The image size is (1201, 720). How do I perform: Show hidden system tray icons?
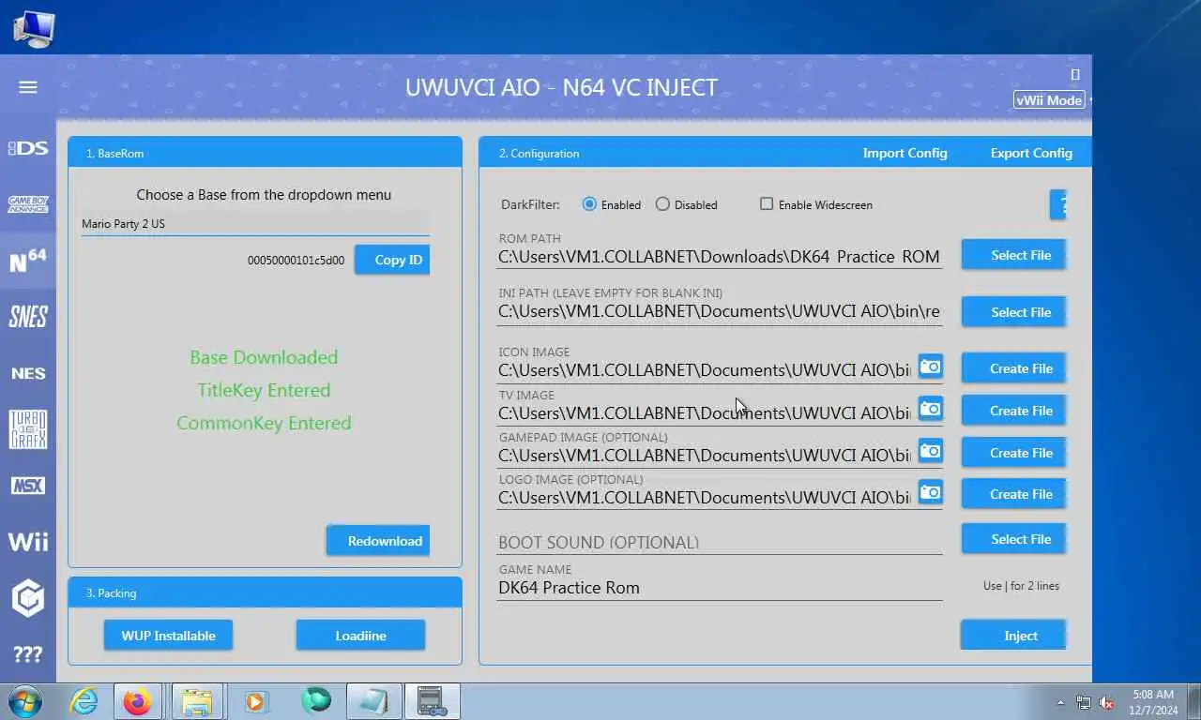coord(1061,702)
